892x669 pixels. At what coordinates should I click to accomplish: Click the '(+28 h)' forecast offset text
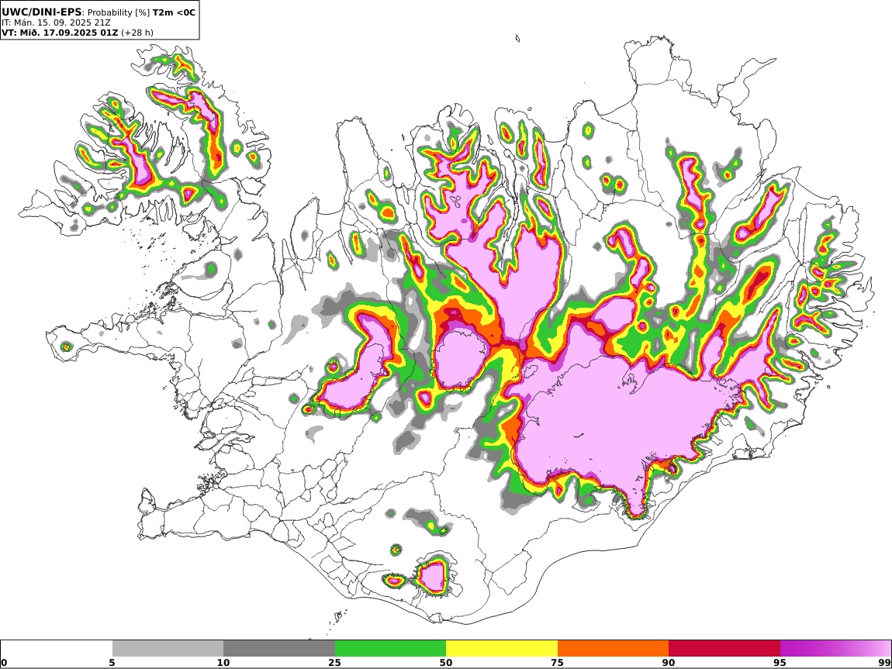[137, 33]
